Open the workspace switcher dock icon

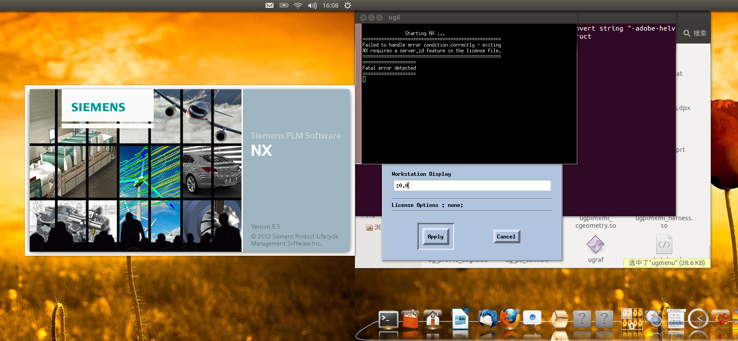[631, 319]
